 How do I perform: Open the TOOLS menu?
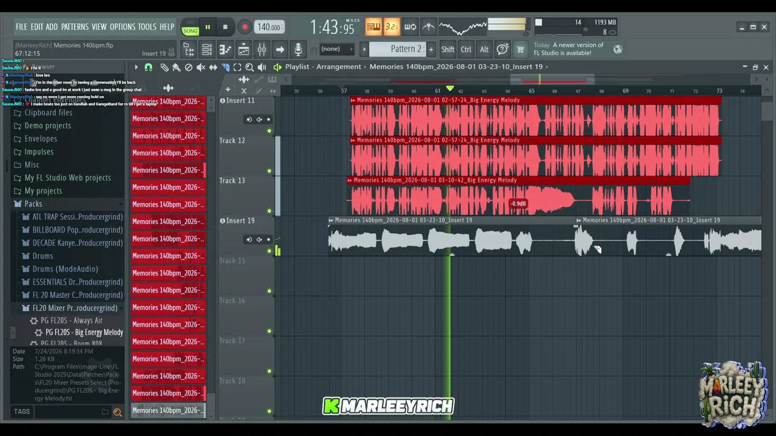pos(147,27)
